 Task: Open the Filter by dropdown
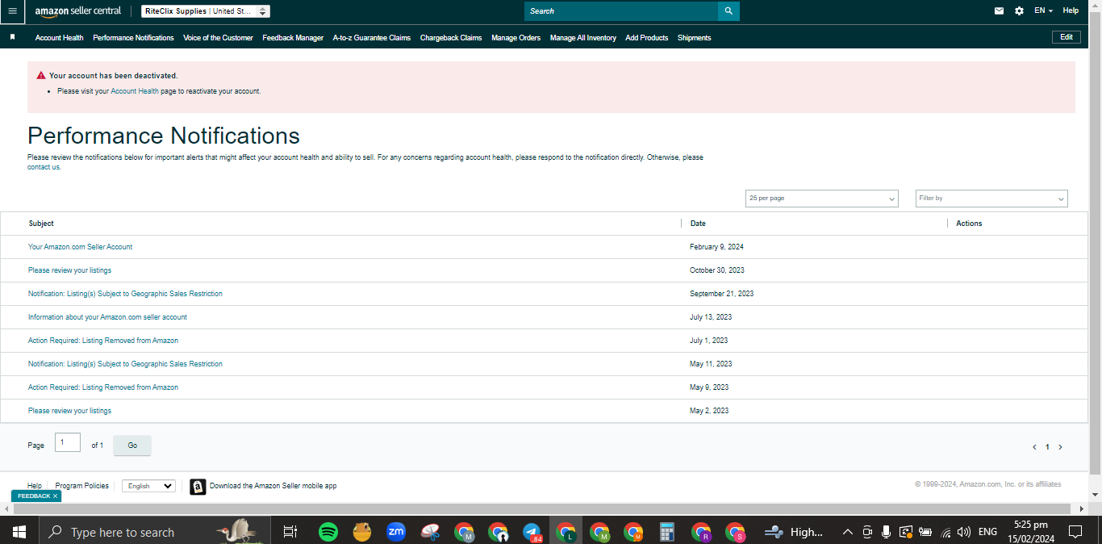991,199
